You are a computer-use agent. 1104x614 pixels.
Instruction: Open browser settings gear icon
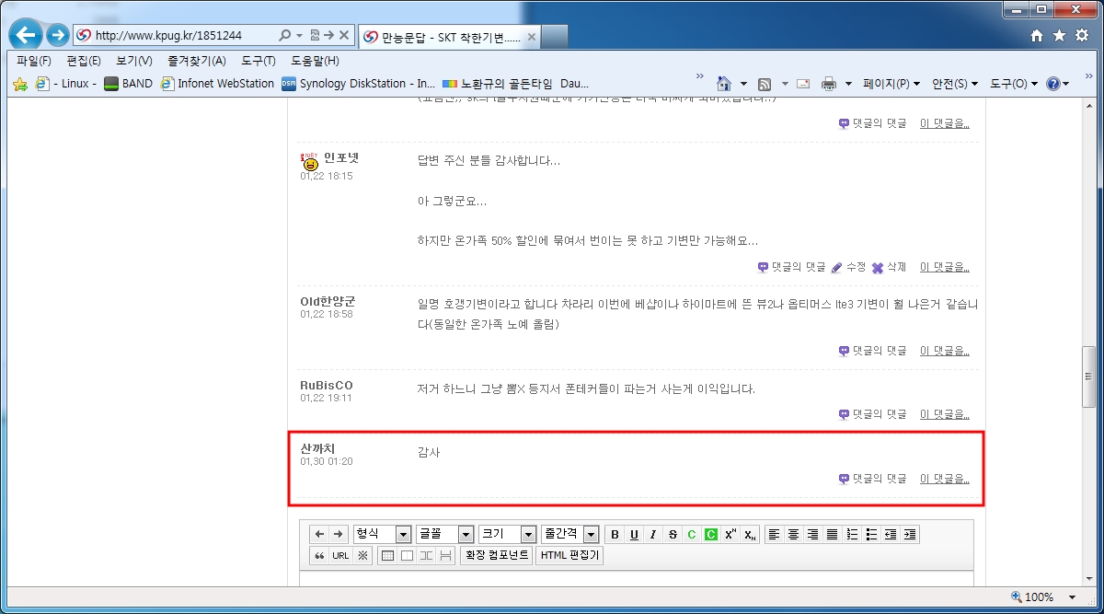pyautogui.click(x=1081, y=35)
